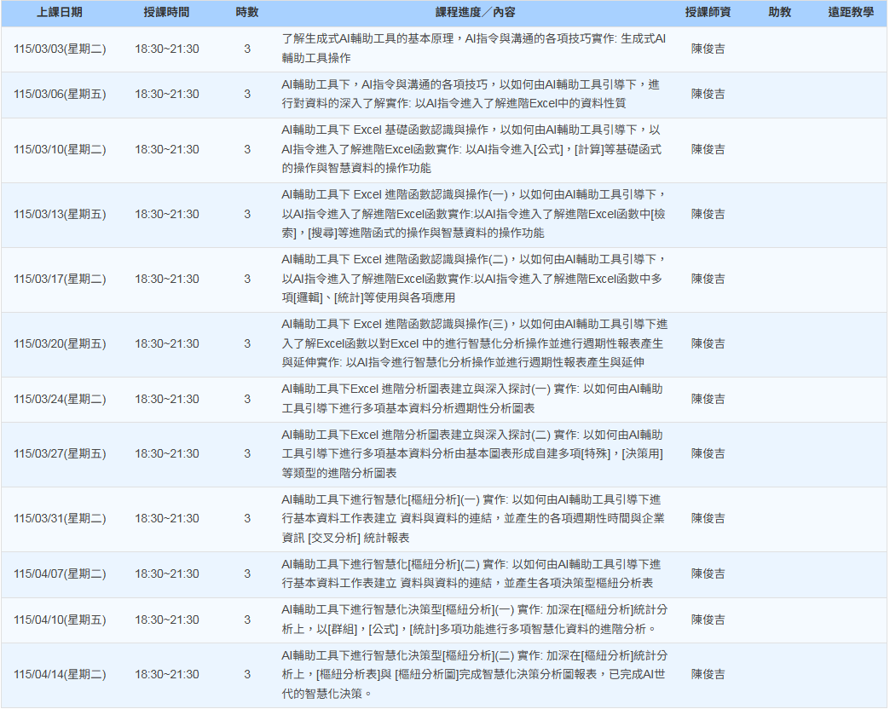Click the 18:30~21:30 time in 115/04/10 row

(166, 620)
